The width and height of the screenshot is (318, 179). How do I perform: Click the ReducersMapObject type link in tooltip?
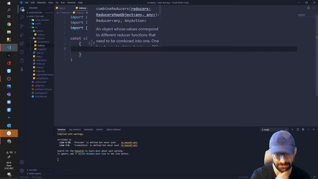pos(126,14)
